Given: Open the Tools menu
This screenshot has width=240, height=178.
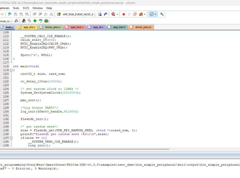Looking at the screenshot, I should point(16,8).
